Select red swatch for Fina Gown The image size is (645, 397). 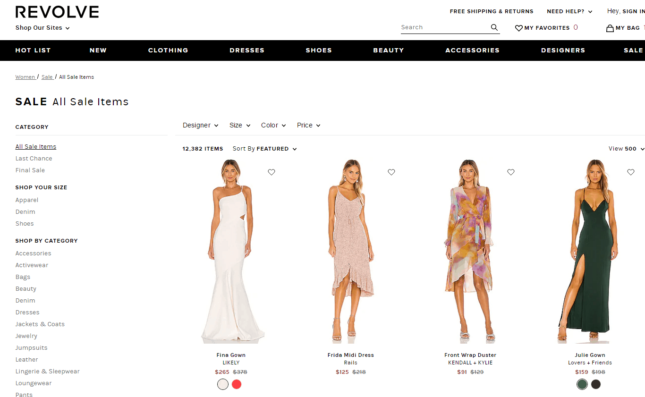pos(237,384)
